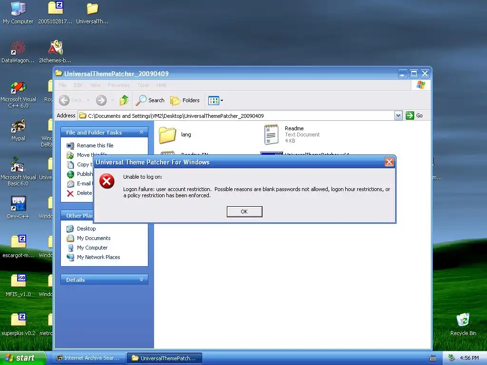Click the Search toolbar button
The image size is (487, 365).
(150, 100)
